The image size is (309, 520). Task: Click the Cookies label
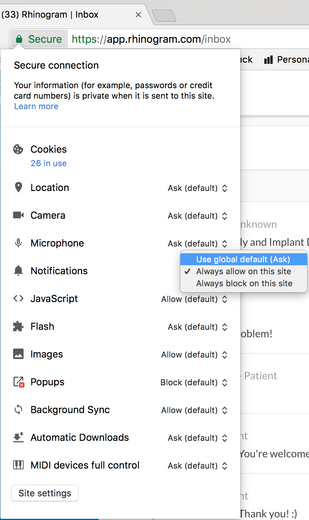pos(49,149)
